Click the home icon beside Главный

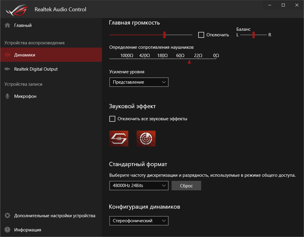click(7, 25)
